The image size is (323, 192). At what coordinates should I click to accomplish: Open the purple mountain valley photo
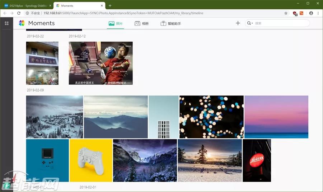145,160
